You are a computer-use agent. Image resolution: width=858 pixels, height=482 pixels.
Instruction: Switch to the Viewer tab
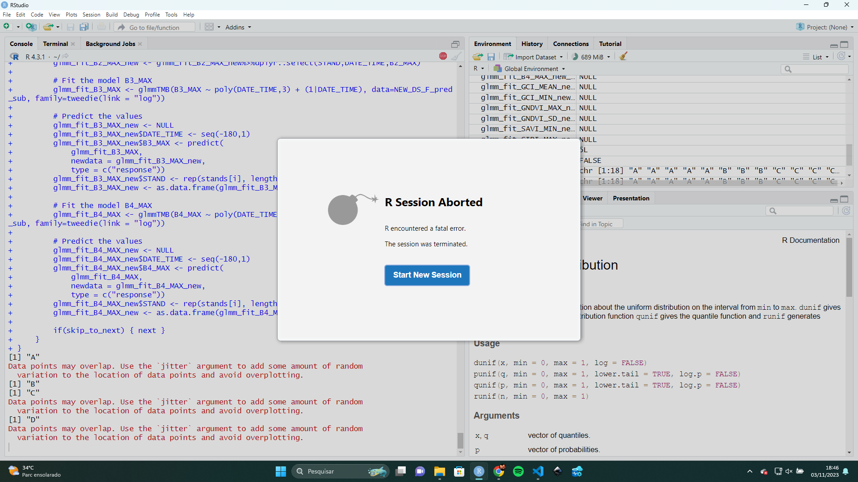(x=593, y=198)
